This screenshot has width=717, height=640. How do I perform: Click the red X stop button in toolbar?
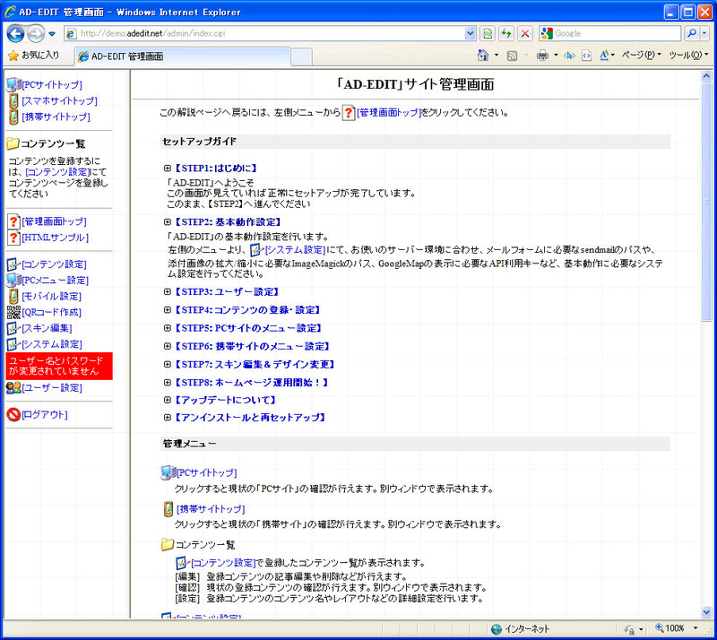click(525, 33)
